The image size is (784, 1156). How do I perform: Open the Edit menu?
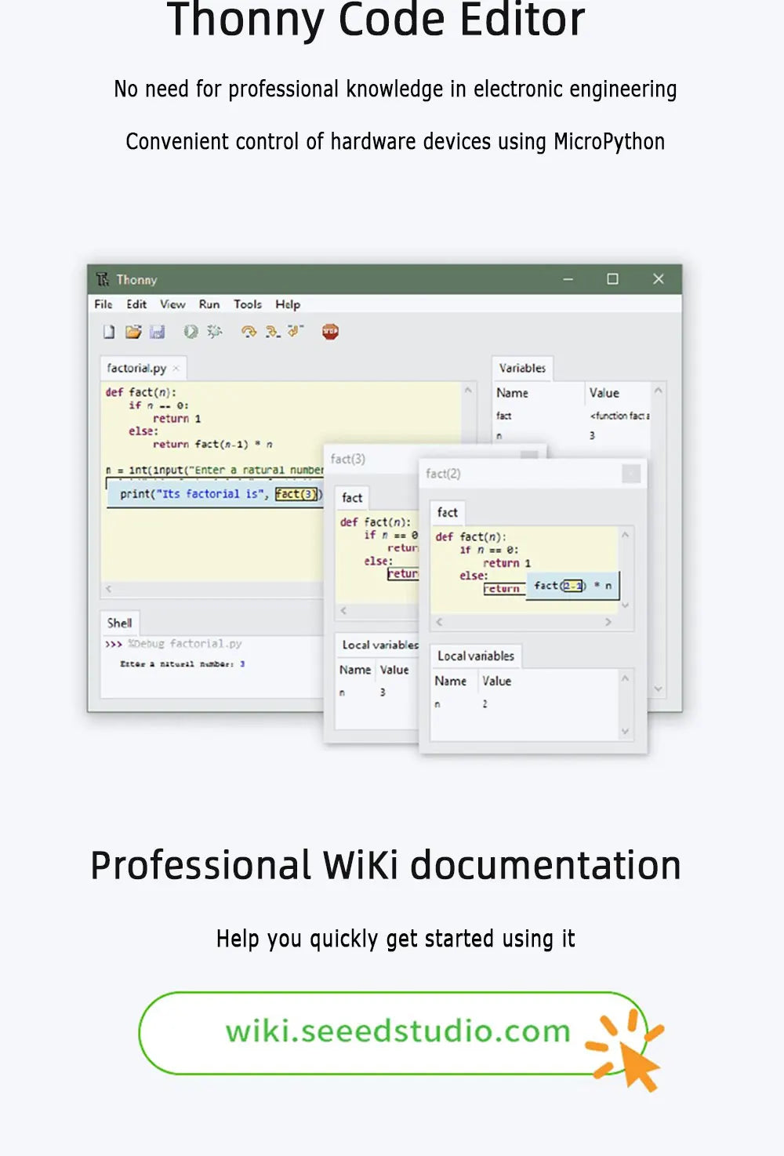click(136, 304)
